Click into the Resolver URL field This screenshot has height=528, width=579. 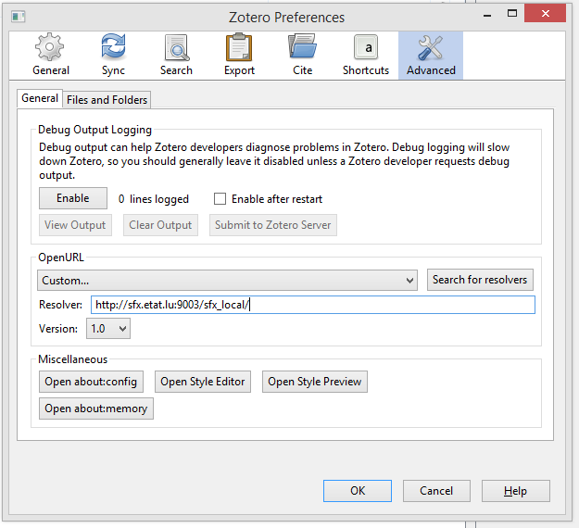[x=312, y=306]
